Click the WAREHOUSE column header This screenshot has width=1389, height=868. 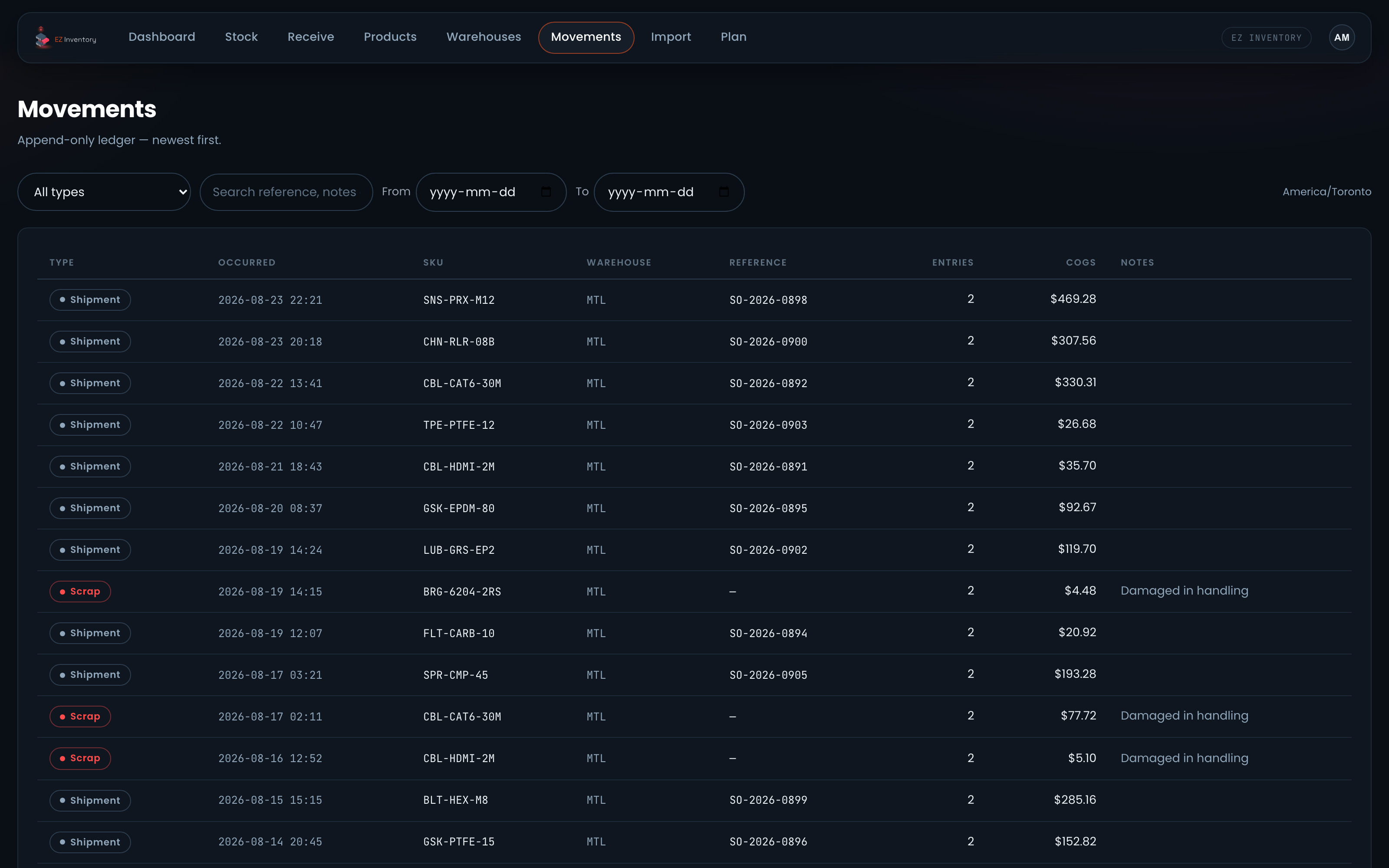coord(619,262)
